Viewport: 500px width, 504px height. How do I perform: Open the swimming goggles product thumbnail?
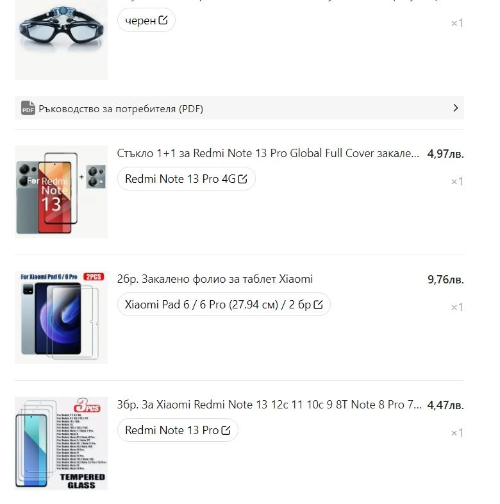click(x=61, y=39)
